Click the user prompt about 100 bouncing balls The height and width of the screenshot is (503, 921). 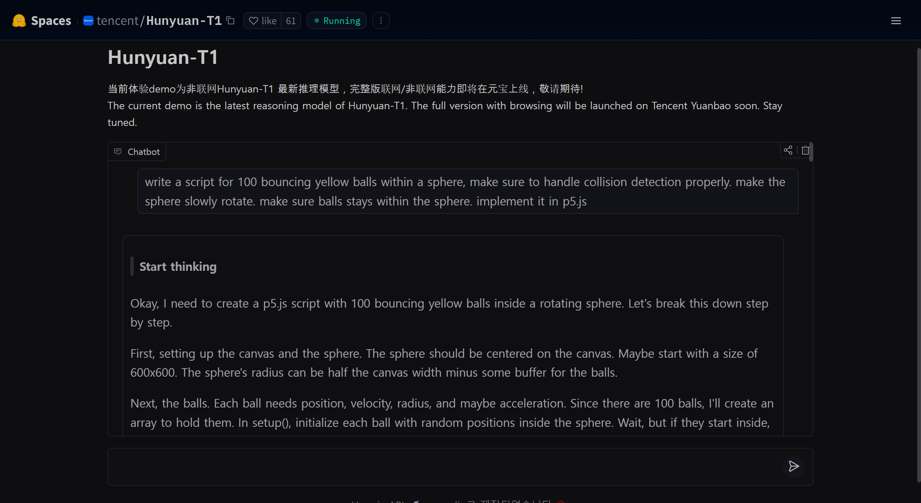468,191
